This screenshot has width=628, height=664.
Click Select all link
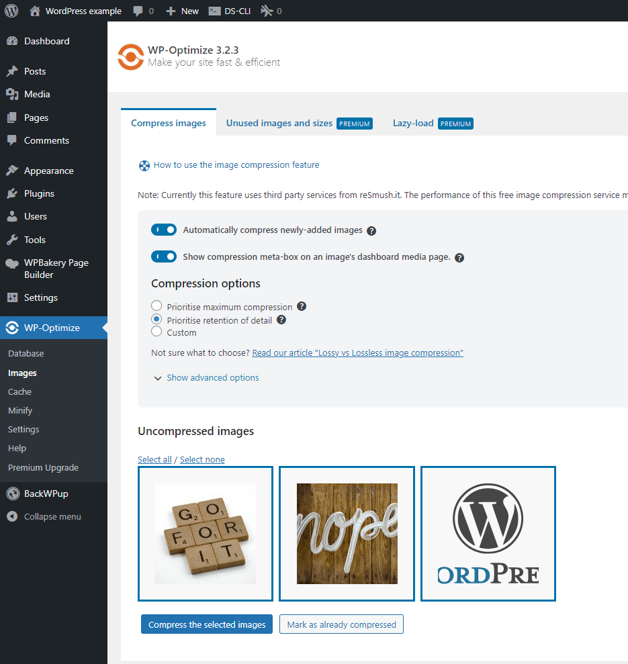click(x=154, y=459)
